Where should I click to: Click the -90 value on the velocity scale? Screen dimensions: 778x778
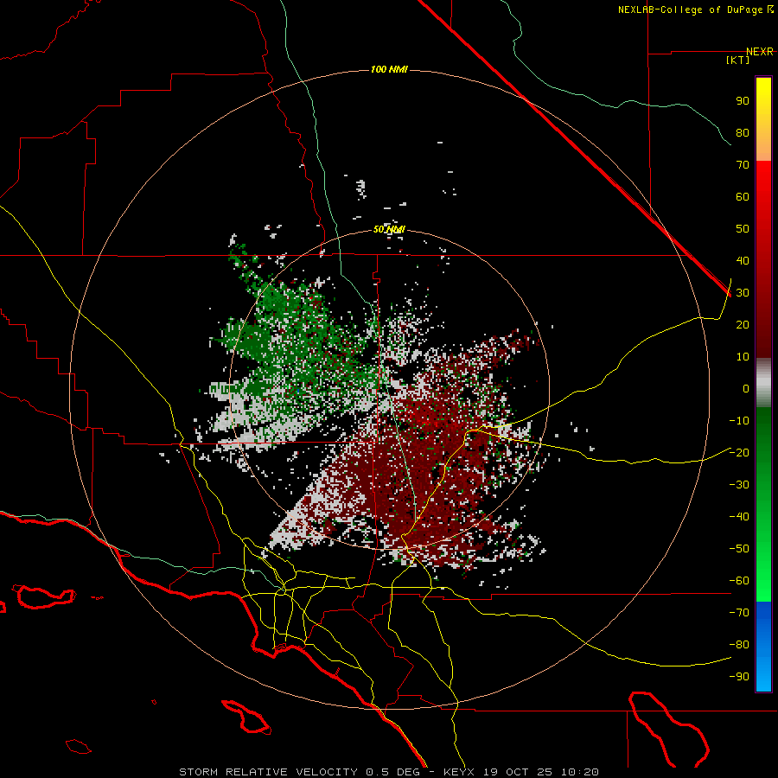739,677
